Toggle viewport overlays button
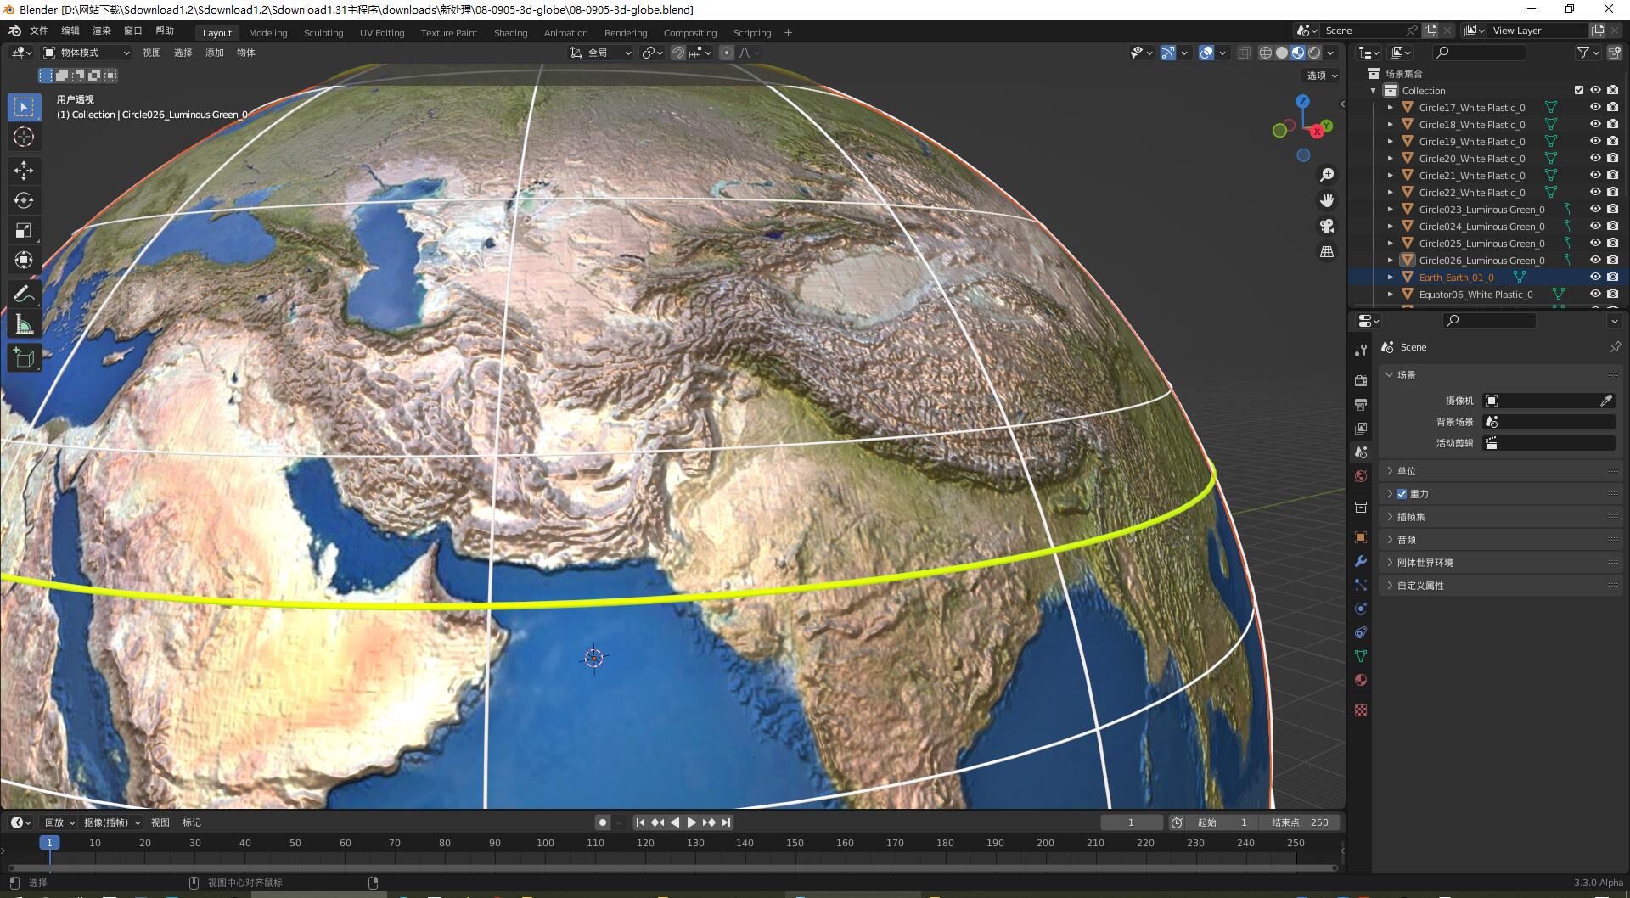 coord(1206,53)
